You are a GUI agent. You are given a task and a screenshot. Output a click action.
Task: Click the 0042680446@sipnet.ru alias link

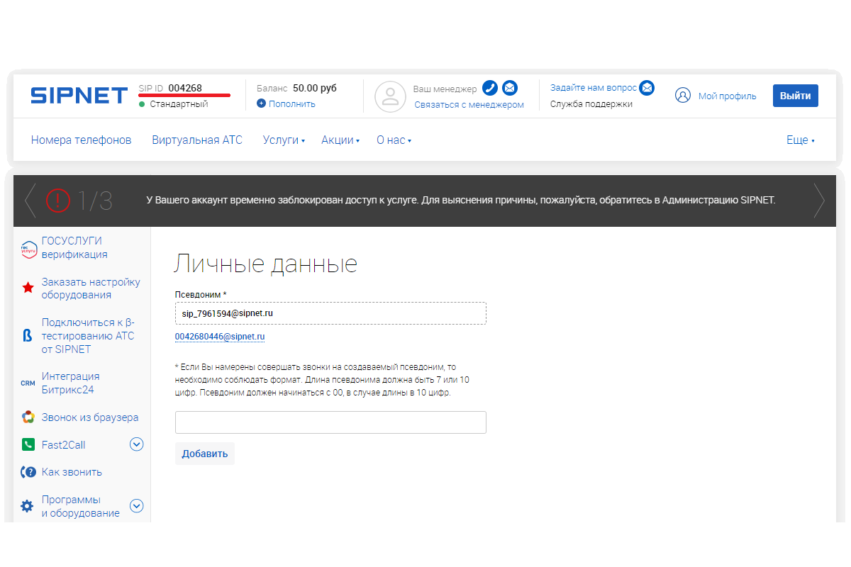tap(220, 337)
